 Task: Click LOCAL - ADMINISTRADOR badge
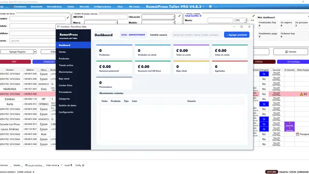pos(133,35)
